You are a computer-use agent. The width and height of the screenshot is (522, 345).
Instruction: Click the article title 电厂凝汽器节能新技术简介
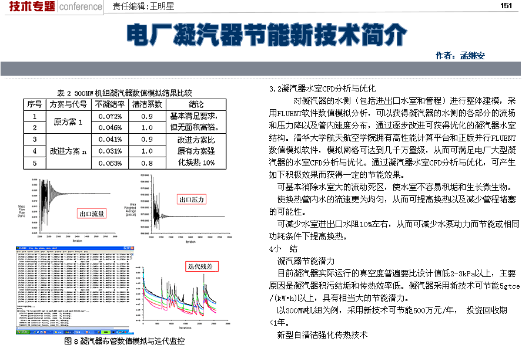coord(266,35)
